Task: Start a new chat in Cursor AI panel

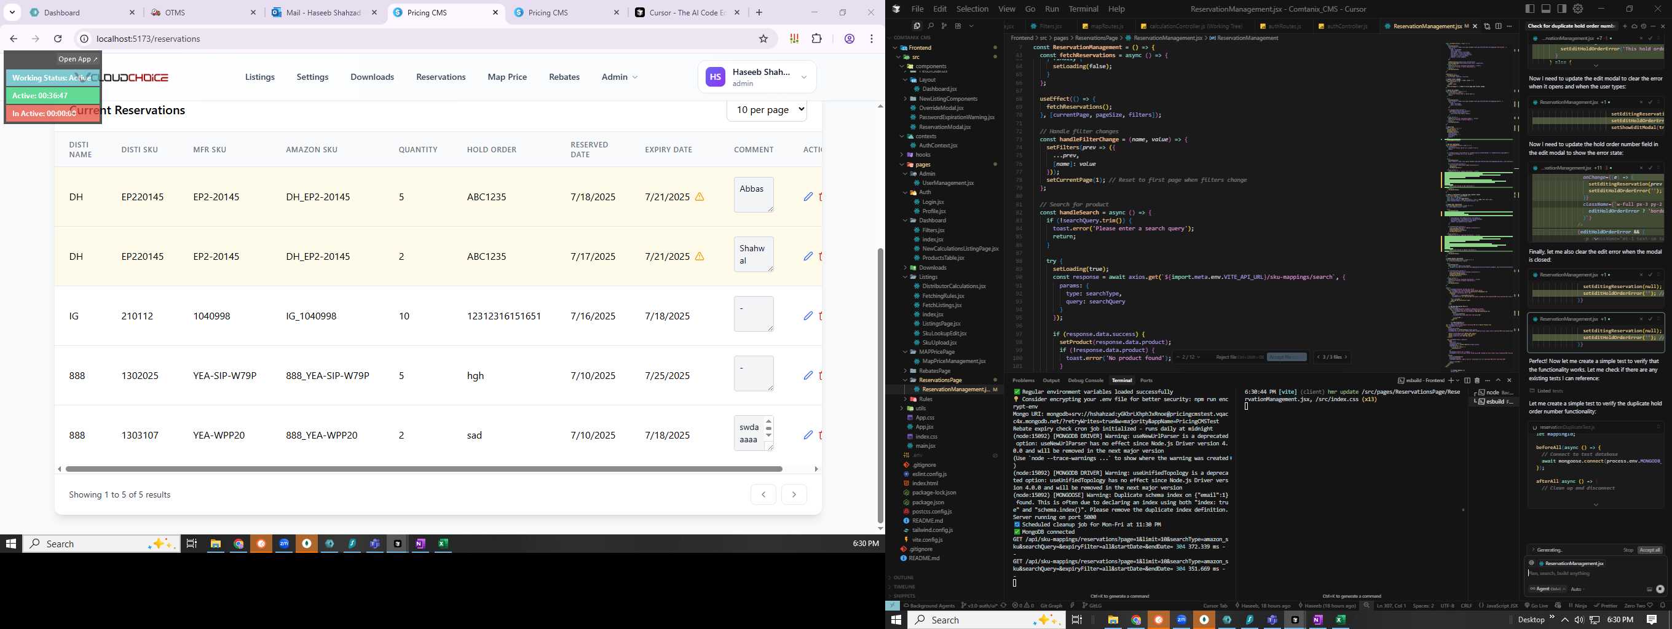Action: coord(1625,26)
